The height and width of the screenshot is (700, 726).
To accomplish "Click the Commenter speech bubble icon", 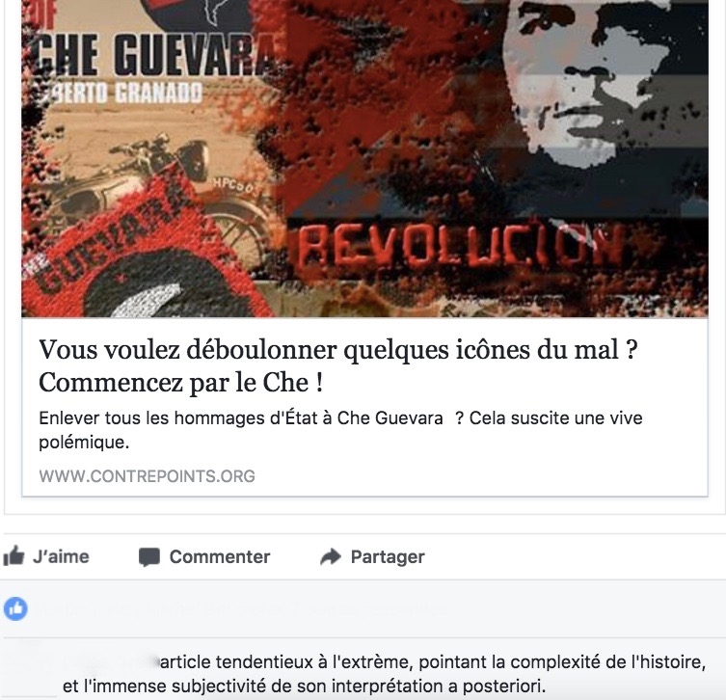I will (149, 557).
